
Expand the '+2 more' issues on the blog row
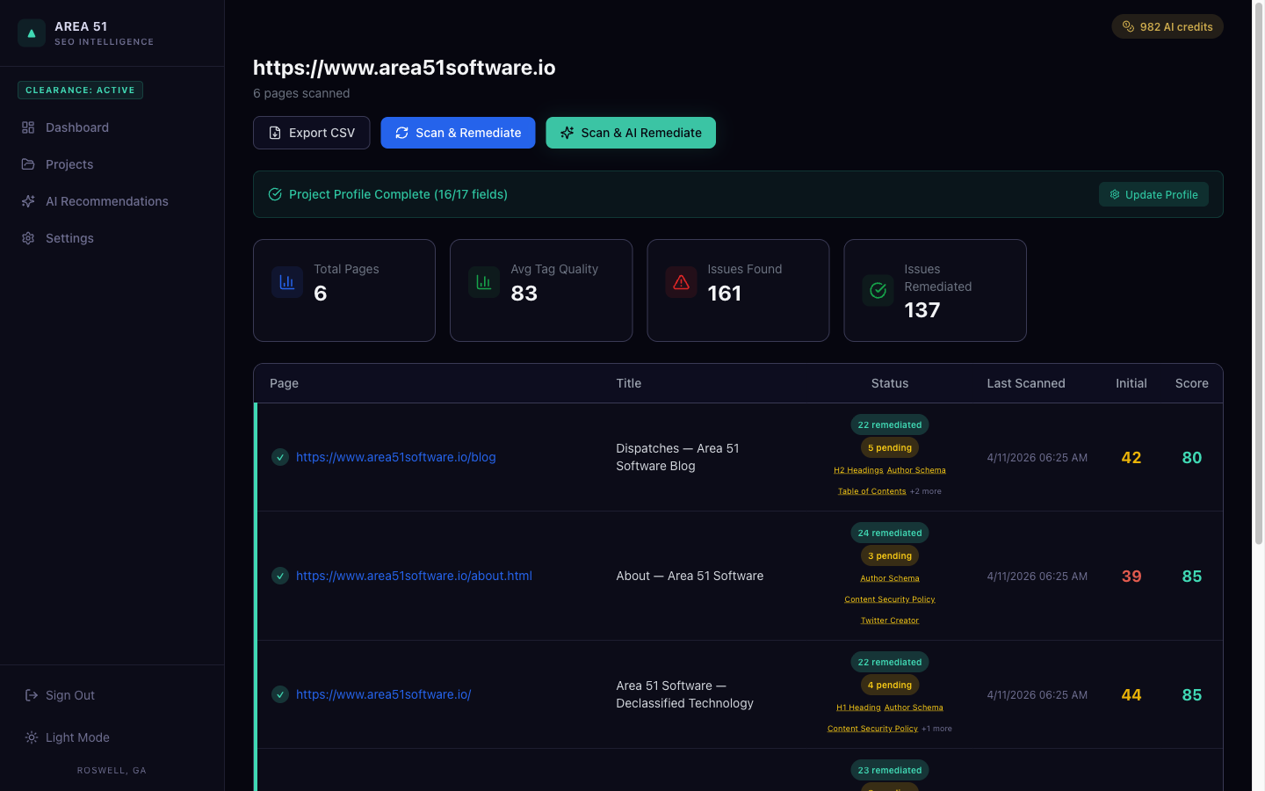[x=925, y=490]
